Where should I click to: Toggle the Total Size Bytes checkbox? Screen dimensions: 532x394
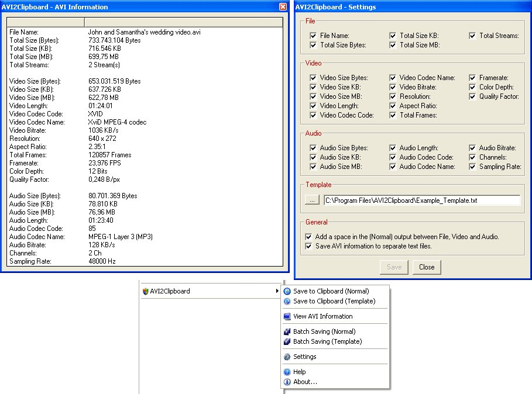click(313, 45)
